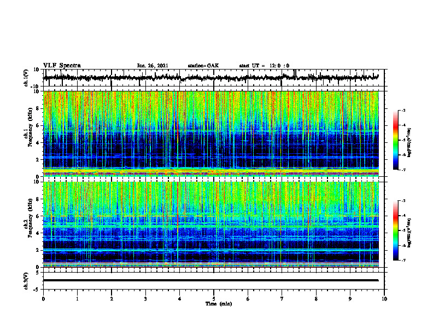Click the ch.2 spectrogram panel
Image resolution: width=433 pixels, height=335 pixels.
click(x=211, y=224)
